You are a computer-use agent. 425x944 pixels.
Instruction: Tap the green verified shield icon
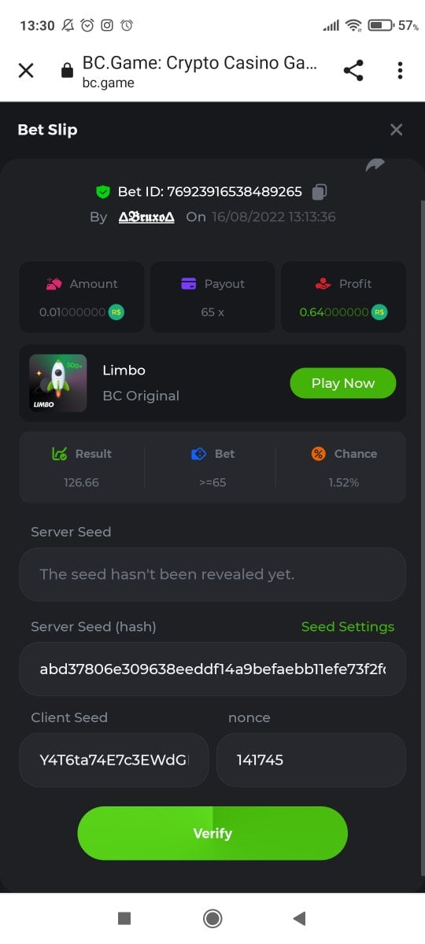(x=102, y=191)
